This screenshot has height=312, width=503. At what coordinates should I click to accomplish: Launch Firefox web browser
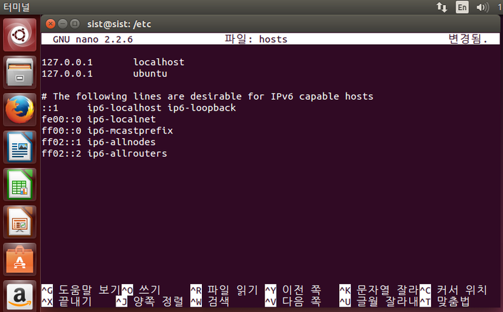[20, 110]
